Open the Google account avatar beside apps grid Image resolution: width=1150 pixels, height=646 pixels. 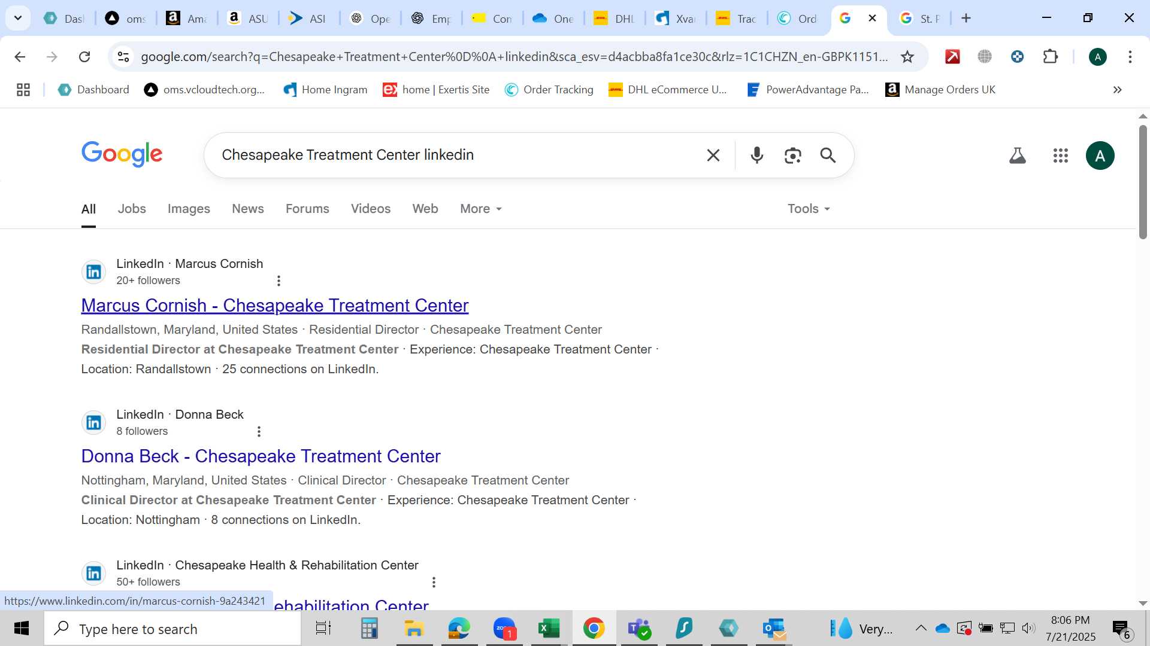(x=1100, y=156)
